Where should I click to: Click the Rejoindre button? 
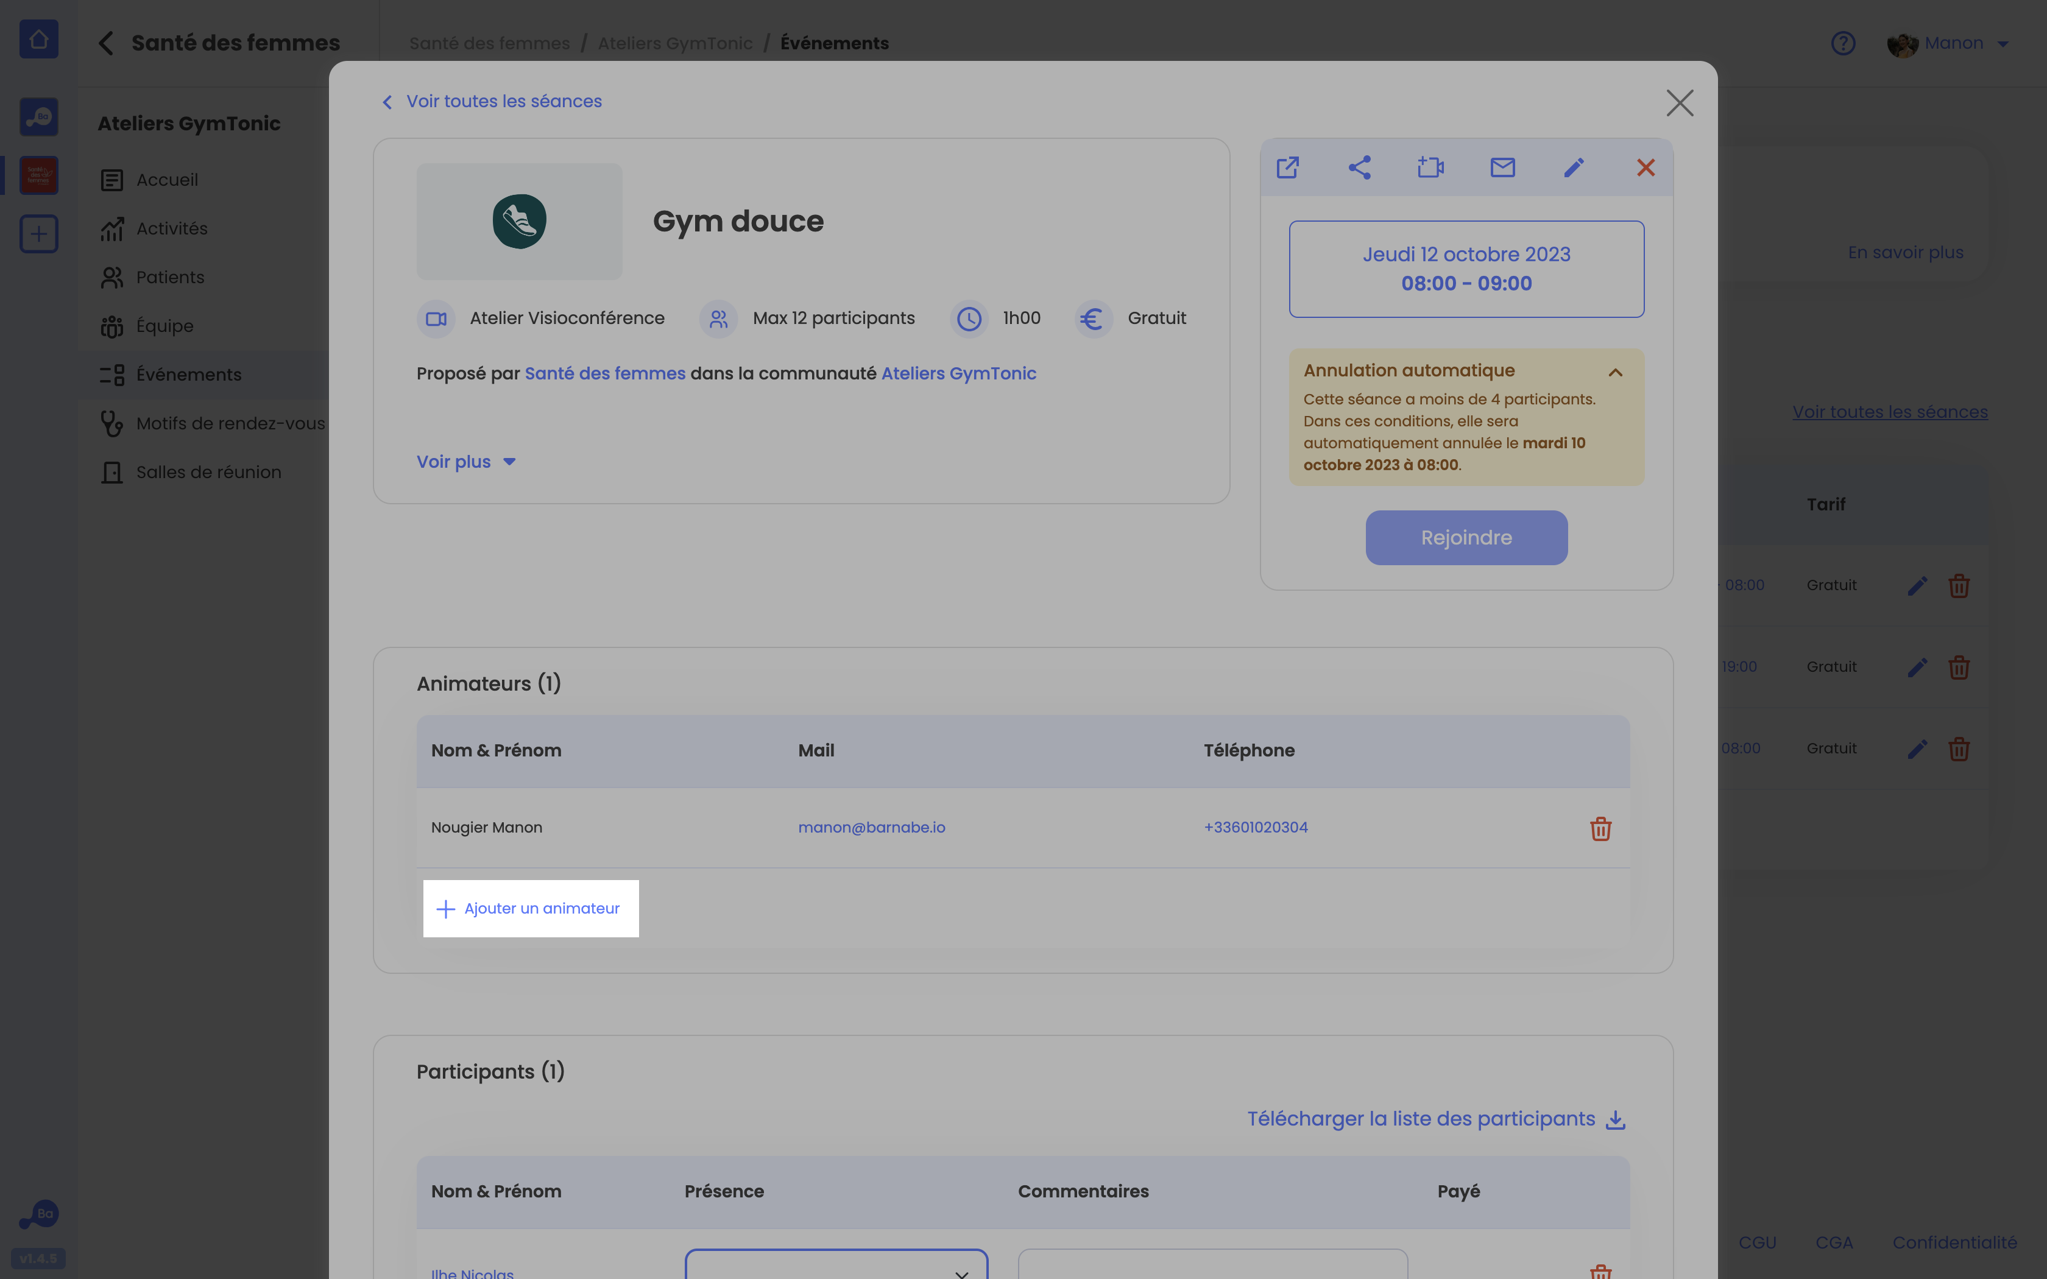click(x=1466, y=538)
